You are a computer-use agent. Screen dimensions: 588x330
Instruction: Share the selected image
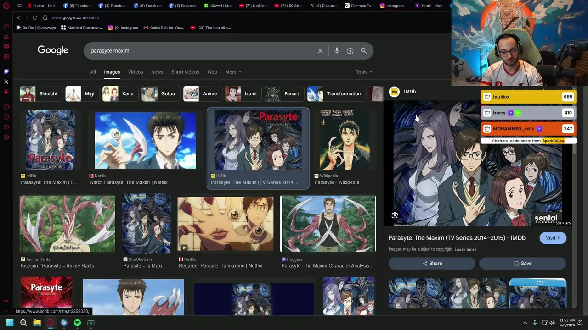coord(432,264)
